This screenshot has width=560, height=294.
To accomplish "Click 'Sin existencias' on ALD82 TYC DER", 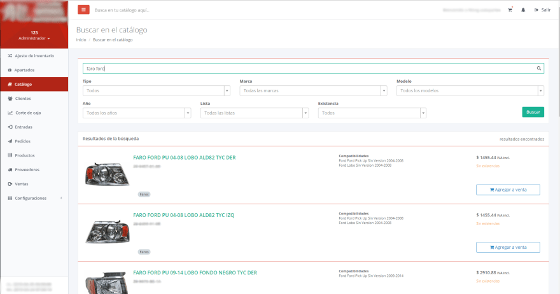I will coord(488,165).
